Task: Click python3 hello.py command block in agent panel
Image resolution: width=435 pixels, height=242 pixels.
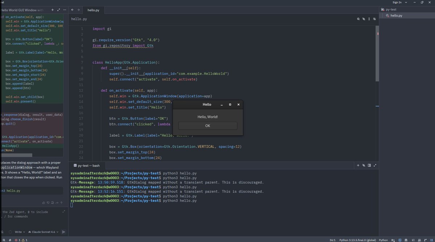Action: click(32, 190)
